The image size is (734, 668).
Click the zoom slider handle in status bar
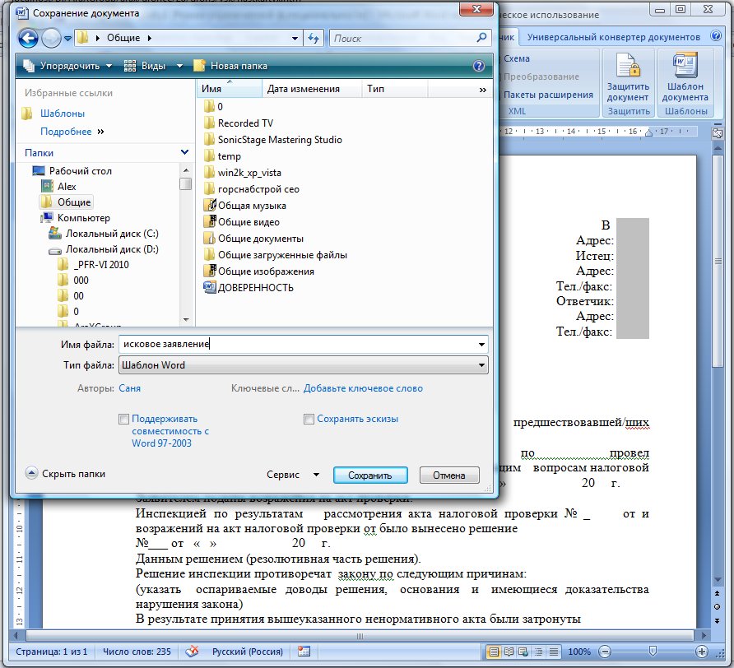(x=652, y=652)
